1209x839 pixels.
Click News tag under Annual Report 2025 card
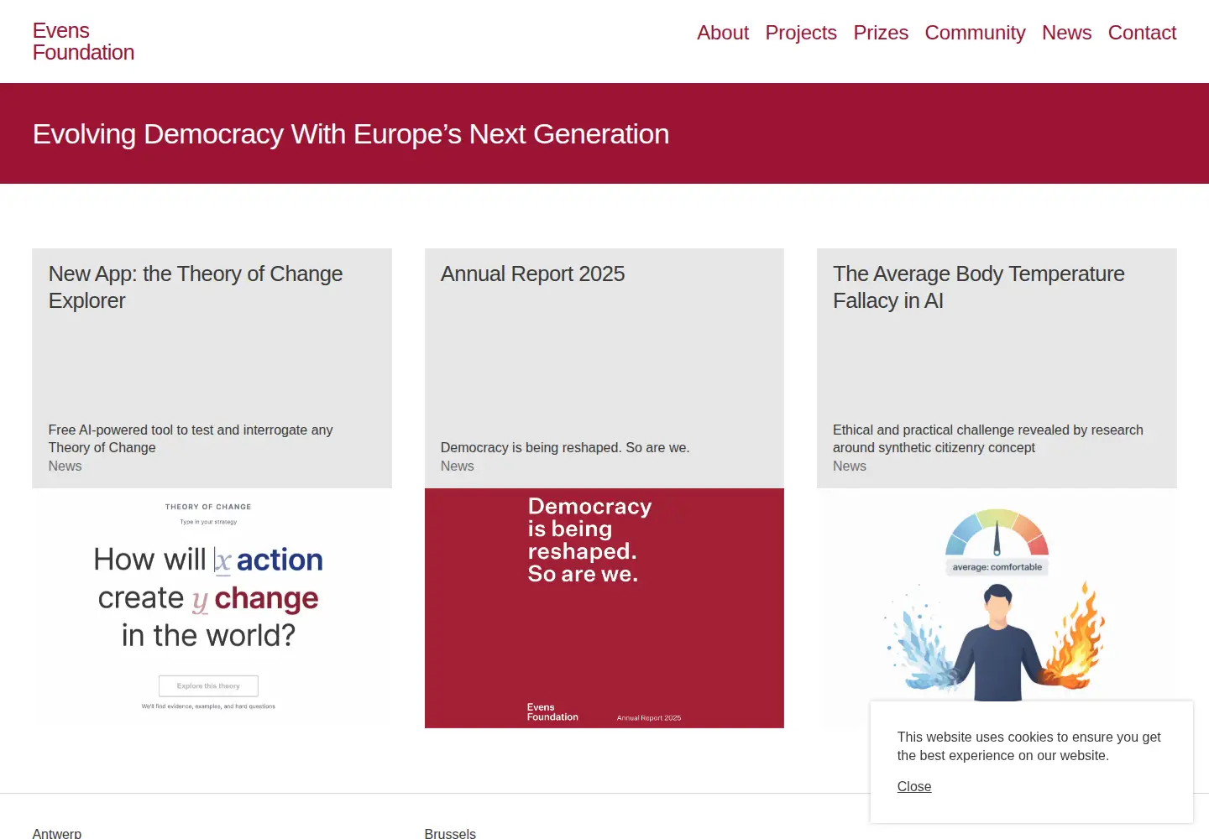(457, 466)
